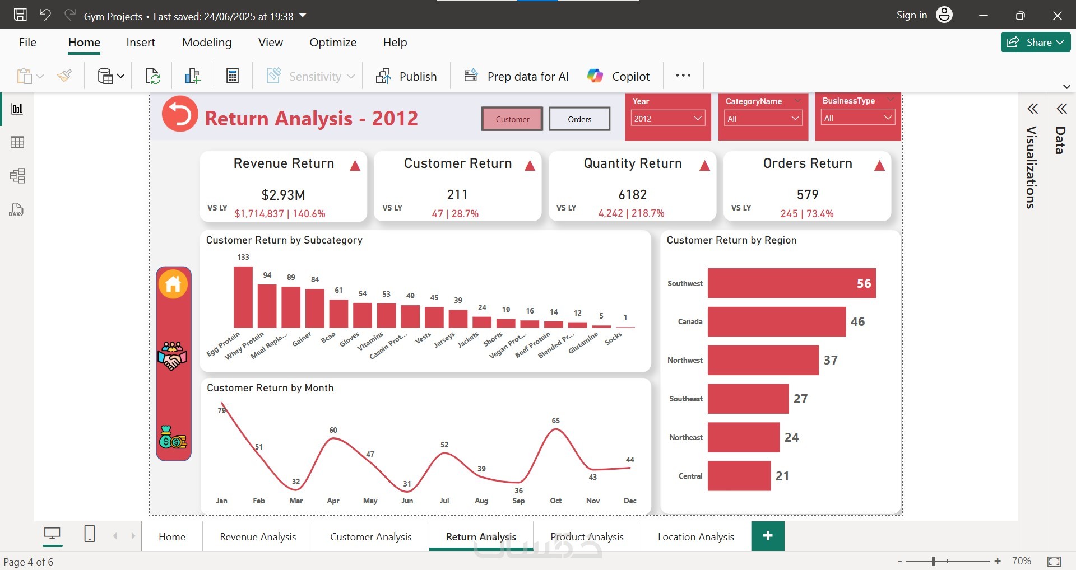
Task: Add a new report page
Action: pyautogui.click(x=768, y=536)
